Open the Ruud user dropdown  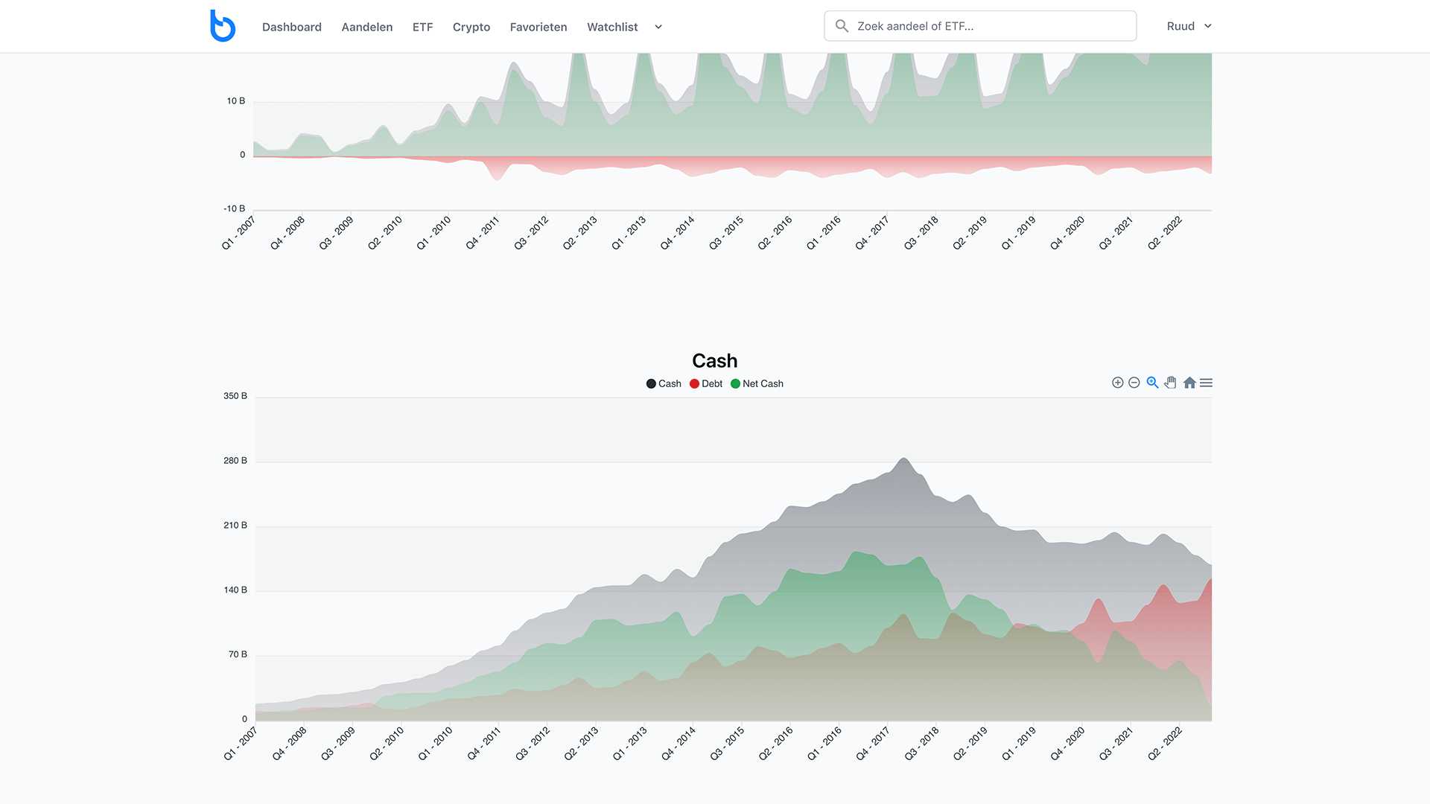1189,26
